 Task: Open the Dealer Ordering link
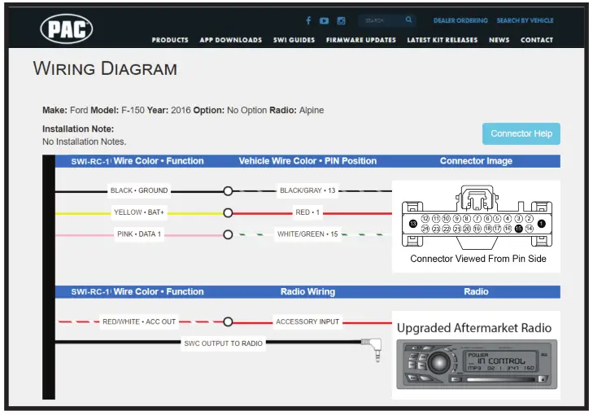click(460, 20)
